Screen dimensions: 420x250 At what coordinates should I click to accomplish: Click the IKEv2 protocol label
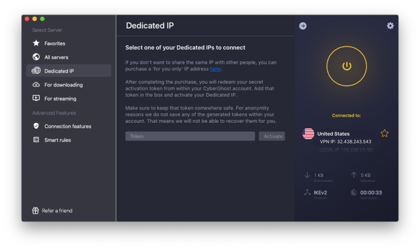pyautogui.click(x=320, y=193)
